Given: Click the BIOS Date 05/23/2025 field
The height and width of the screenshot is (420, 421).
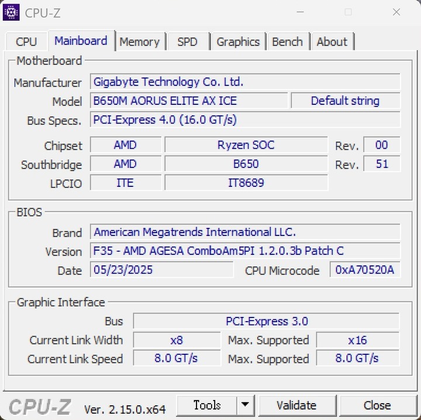Looking at the screenshot, I should 161,269.
